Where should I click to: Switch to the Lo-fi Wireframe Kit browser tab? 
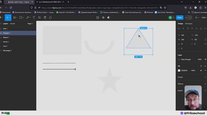50,2
